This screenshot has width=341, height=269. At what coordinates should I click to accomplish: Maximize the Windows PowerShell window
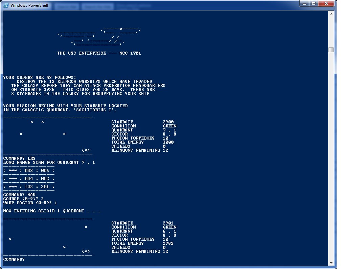314,3
